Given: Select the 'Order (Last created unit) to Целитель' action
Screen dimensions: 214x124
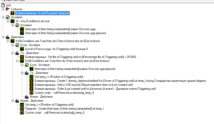Looking at the screenshot, I should click(x=95, y=89).
